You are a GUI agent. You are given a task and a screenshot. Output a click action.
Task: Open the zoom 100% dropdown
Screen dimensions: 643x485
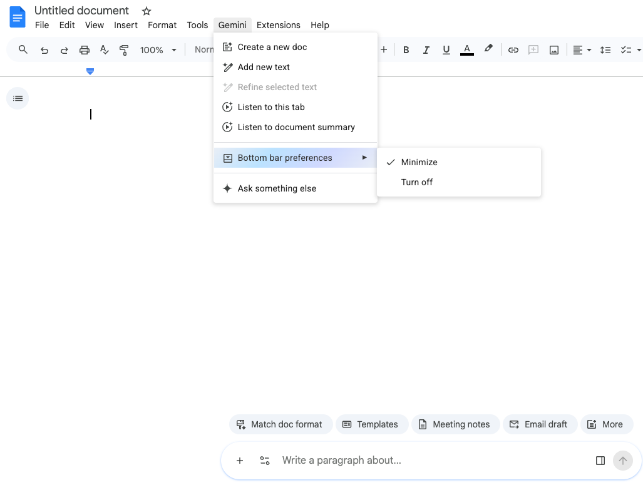point(158,50)
